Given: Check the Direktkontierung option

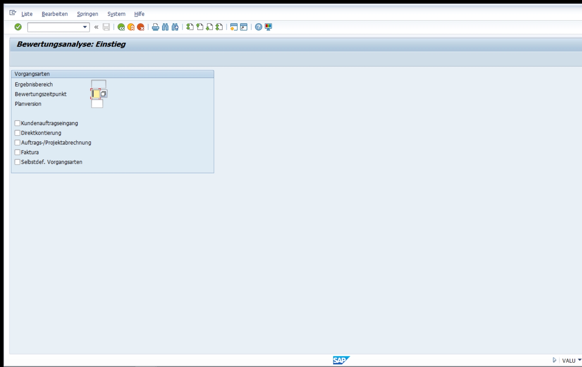Looking at the screenshot, I should pyautogui.click(x=17, y=133).
